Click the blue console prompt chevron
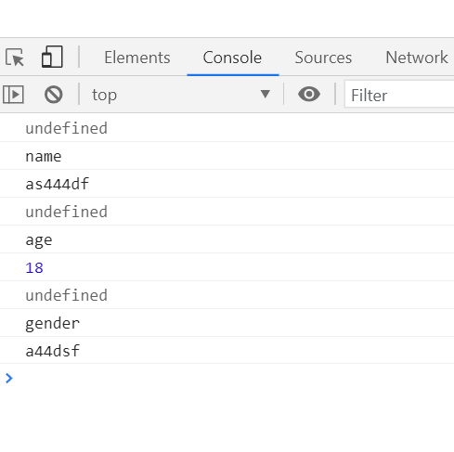Viewport: 454px width, 452px height. 9,378
